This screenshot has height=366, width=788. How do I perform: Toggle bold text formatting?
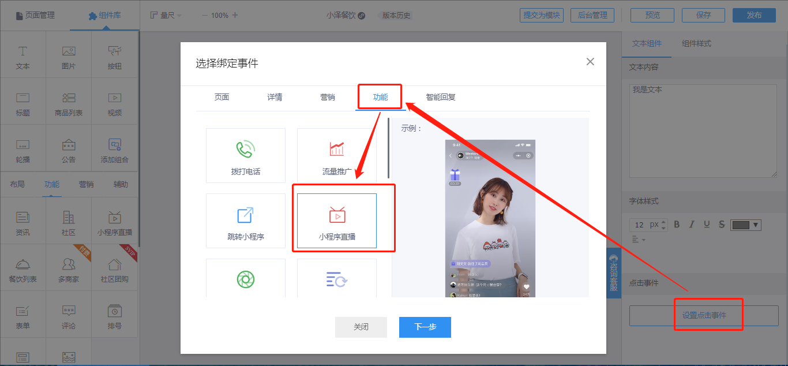coord(677,225)
